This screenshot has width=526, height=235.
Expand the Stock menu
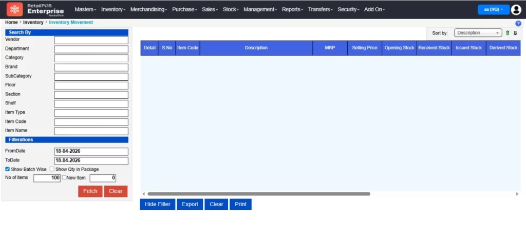(x=231, y=9)
